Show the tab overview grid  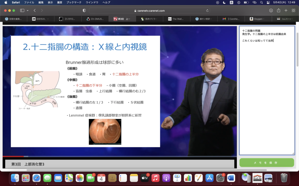pos(293,10)
